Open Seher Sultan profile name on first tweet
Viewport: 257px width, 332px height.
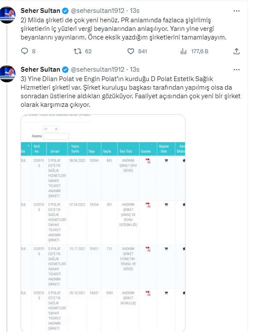[40, 10]
